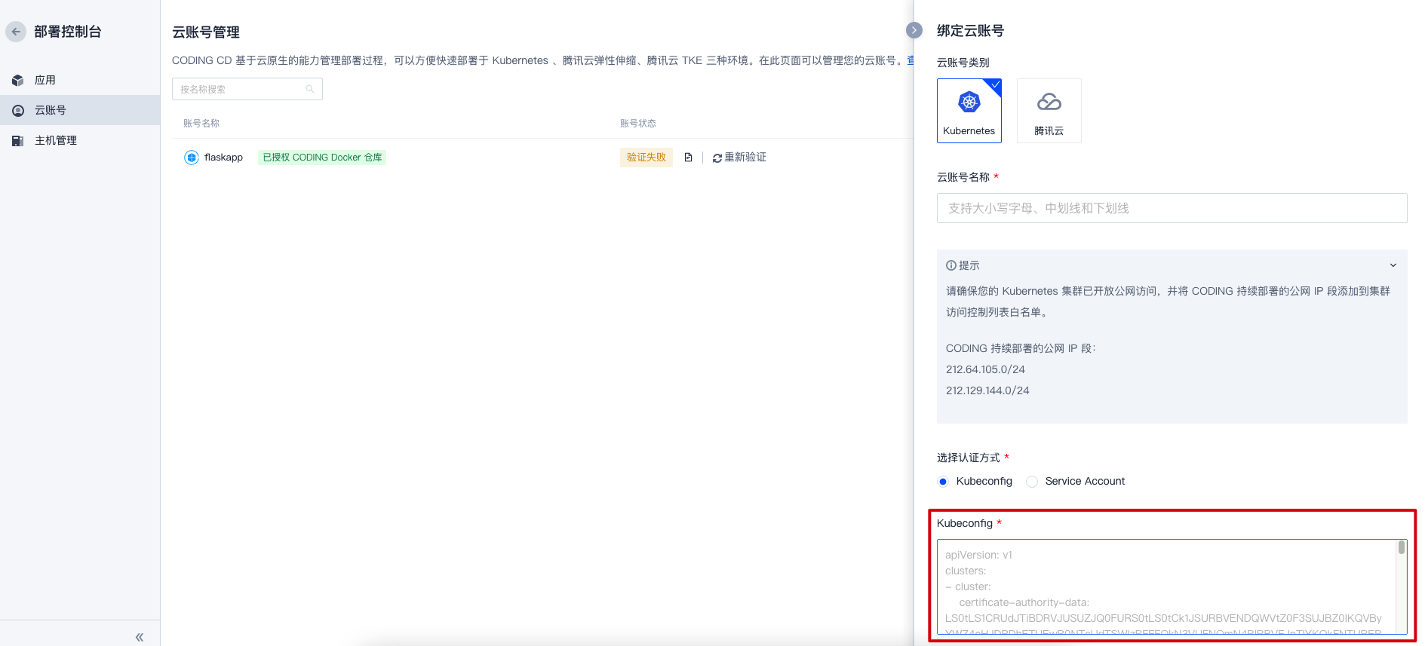Collapse the 提示 section chevron
The image size is (1425, 646).
coord(1393,265)
